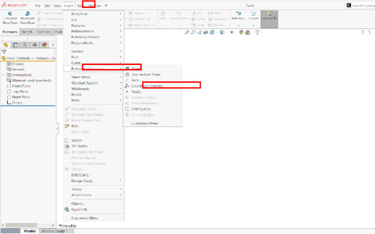Click the Search Commands input box
Viewport: 375px width, 234px height.
[362, 6]
